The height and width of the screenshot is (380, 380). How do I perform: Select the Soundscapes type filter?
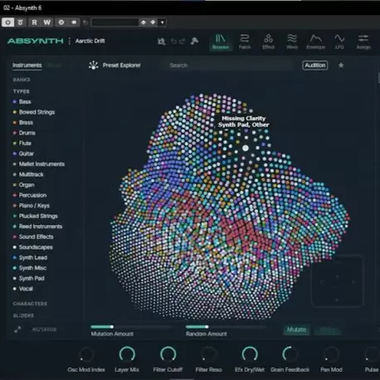pos(33,247)
